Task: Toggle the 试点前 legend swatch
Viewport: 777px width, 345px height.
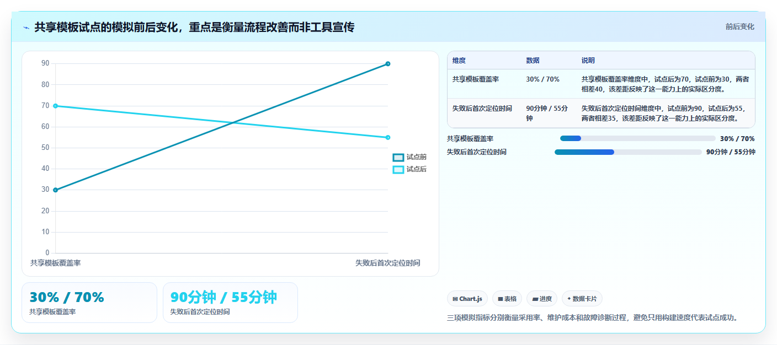Action: (x=398, y=158)
